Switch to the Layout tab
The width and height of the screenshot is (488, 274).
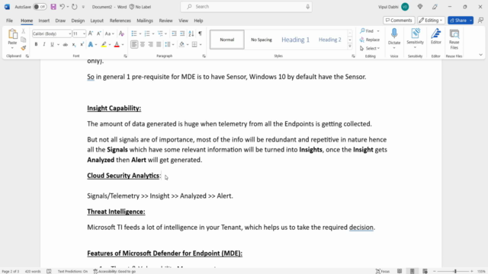pos(97,21)
